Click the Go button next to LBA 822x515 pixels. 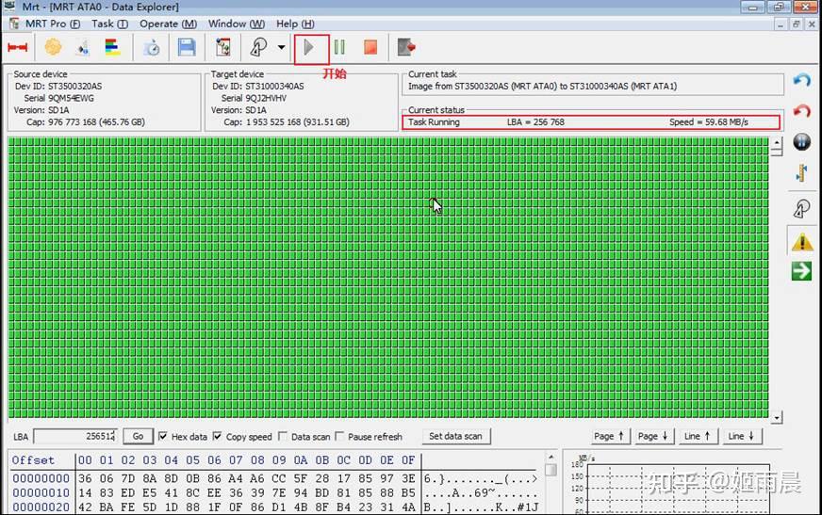[x=138, y=436]
